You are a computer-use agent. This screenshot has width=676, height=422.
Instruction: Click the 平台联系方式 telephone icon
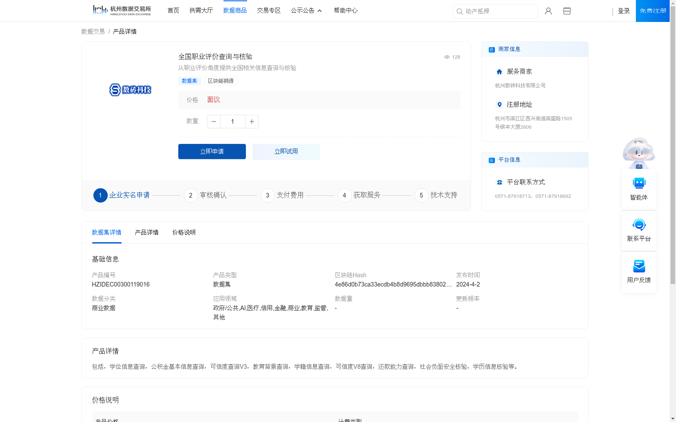pyautogui.click(x=499, y=182)
